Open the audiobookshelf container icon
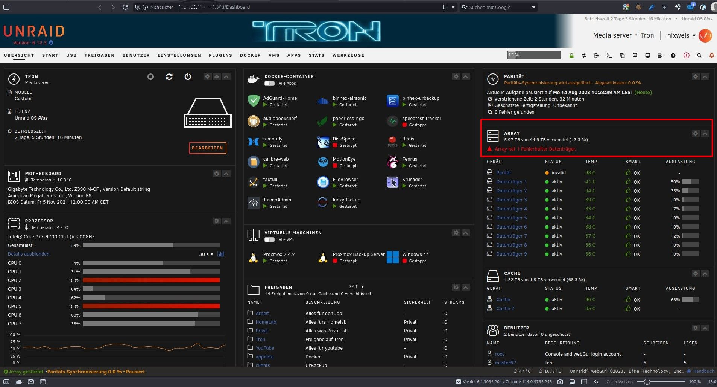Screen dimensions: 717x387 254,121
